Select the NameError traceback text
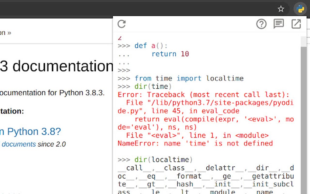 tap(195, 143)
